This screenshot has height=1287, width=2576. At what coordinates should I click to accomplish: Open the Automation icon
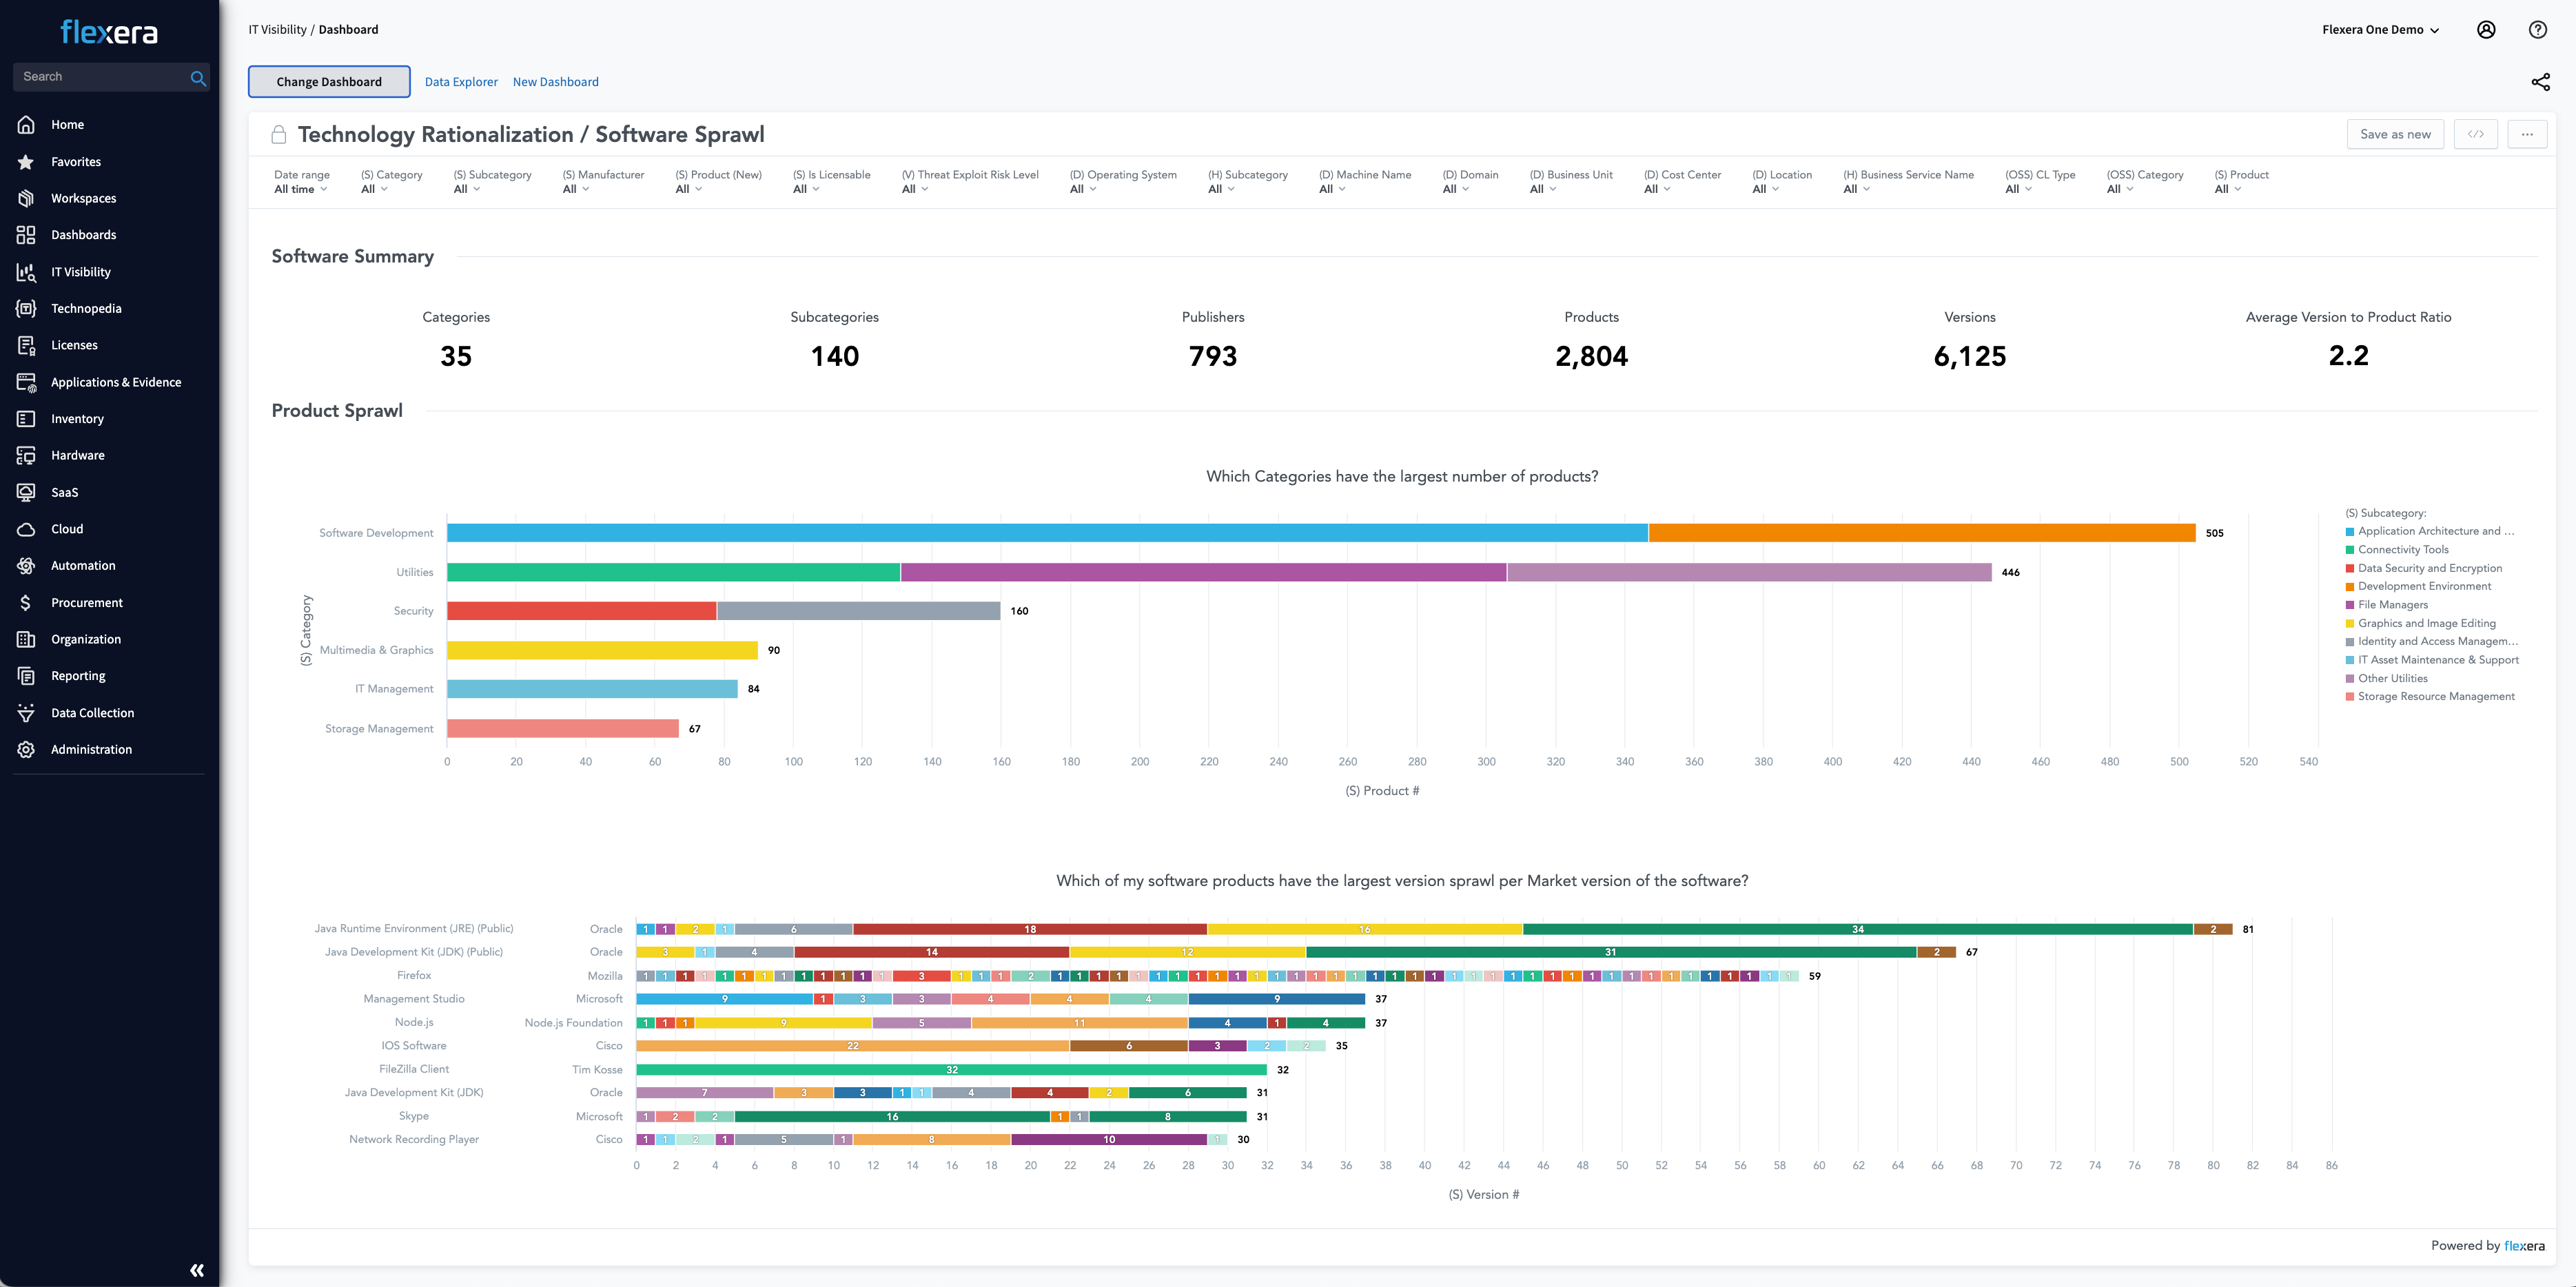[26, 566]
